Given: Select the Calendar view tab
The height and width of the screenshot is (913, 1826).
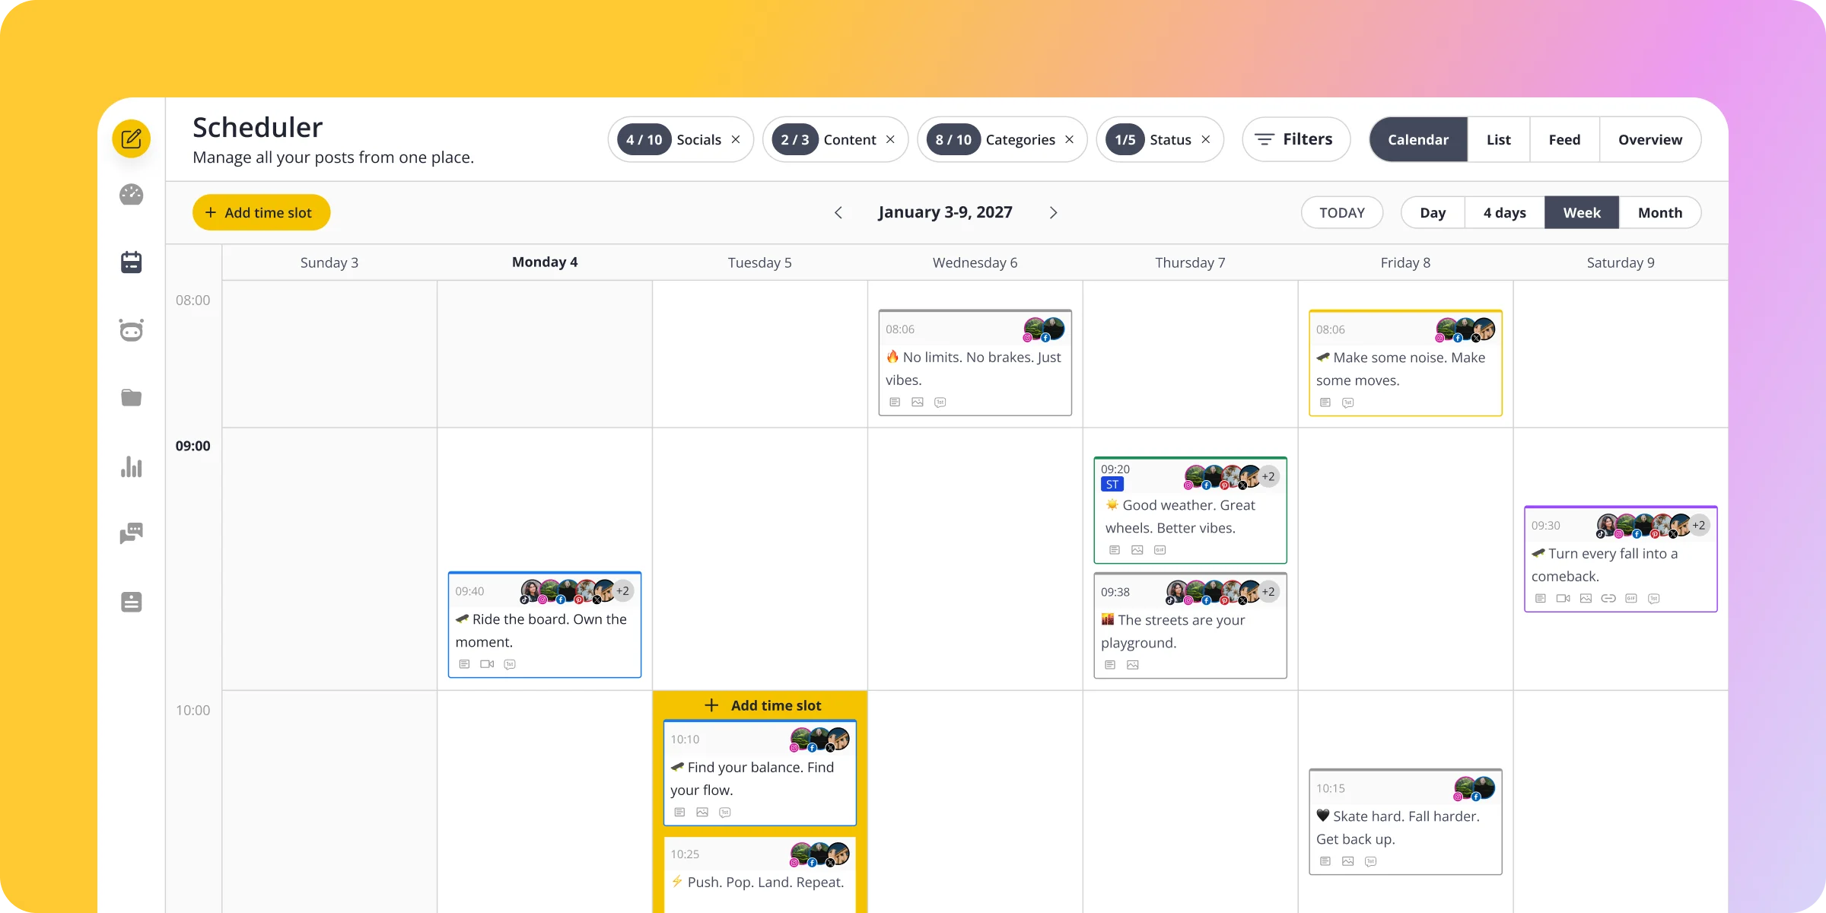Looking at the screenshot, I should (x=1418, y=139).
